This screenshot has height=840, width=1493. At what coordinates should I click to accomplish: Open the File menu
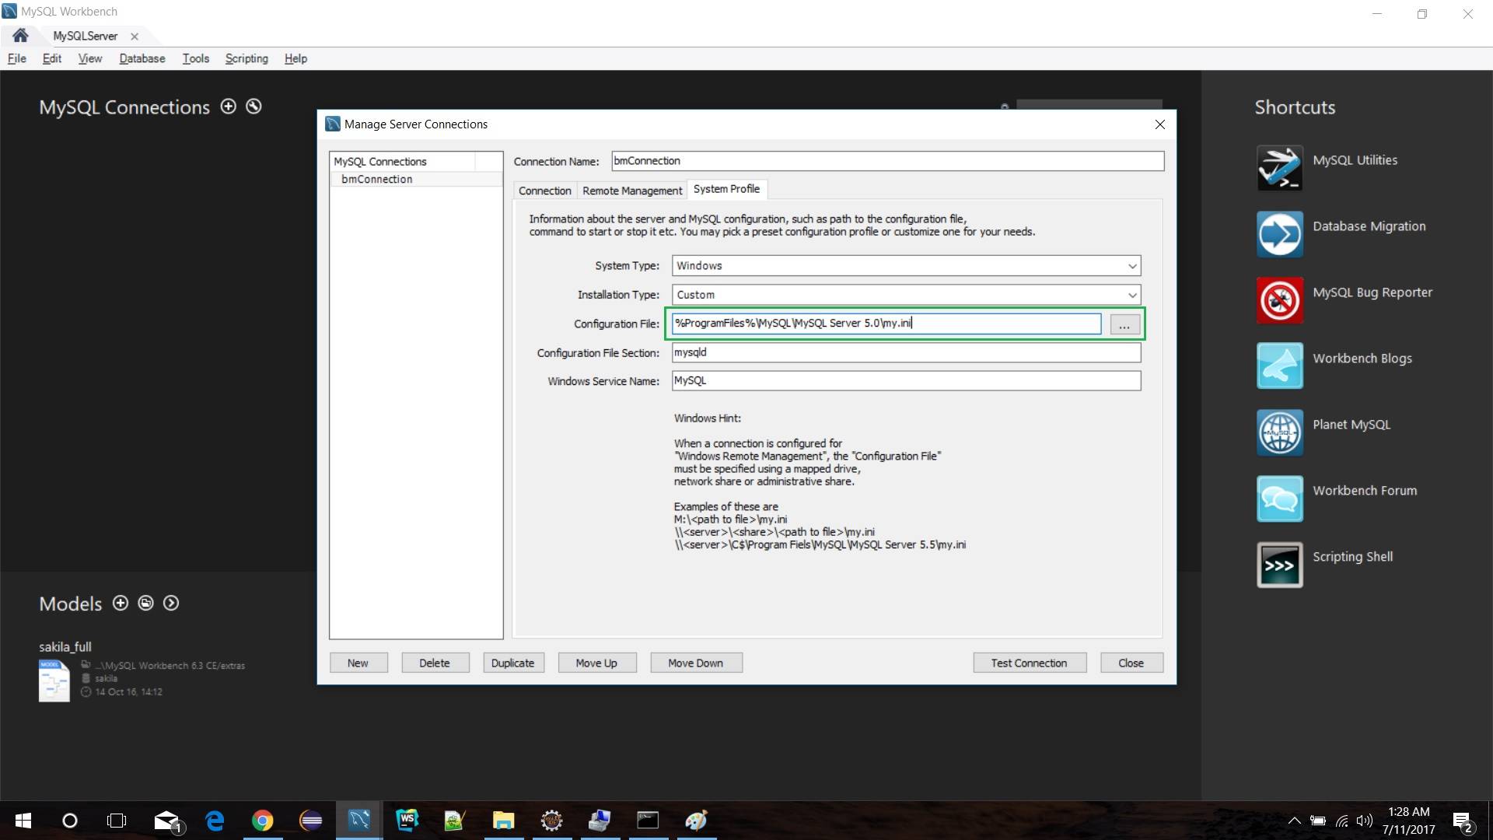pos(16,58)
